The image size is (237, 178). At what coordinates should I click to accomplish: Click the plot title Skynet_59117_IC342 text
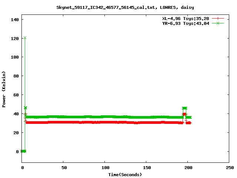click(125, 7)
